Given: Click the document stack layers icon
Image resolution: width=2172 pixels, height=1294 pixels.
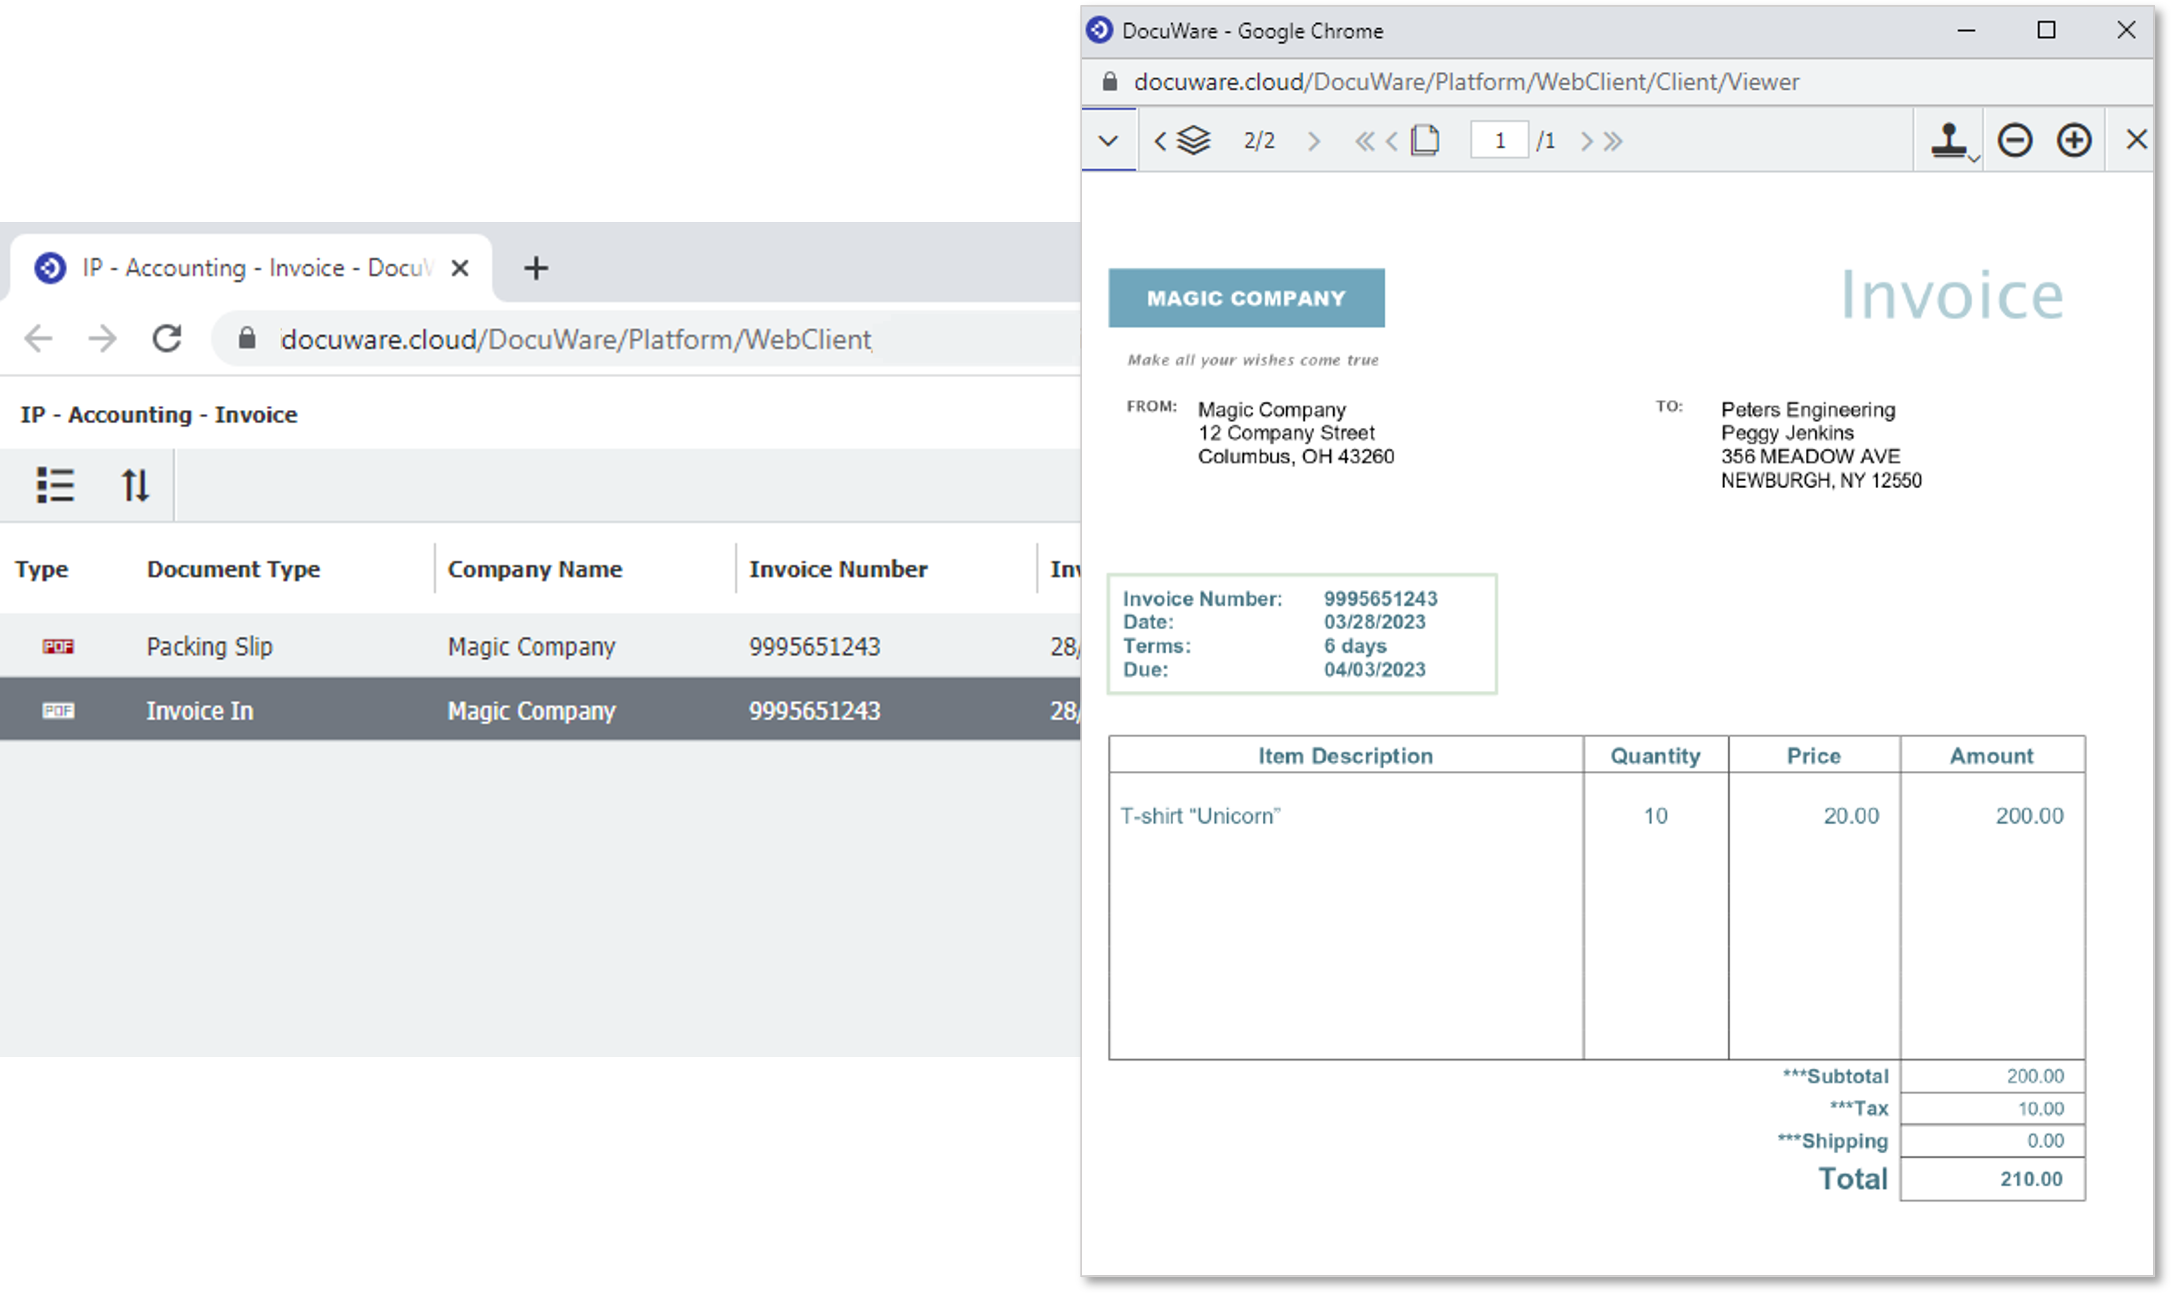Looking at the screenshot, I should 1194,140.
